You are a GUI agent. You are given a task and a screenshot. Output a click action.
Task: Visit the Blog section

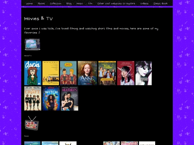69,4
